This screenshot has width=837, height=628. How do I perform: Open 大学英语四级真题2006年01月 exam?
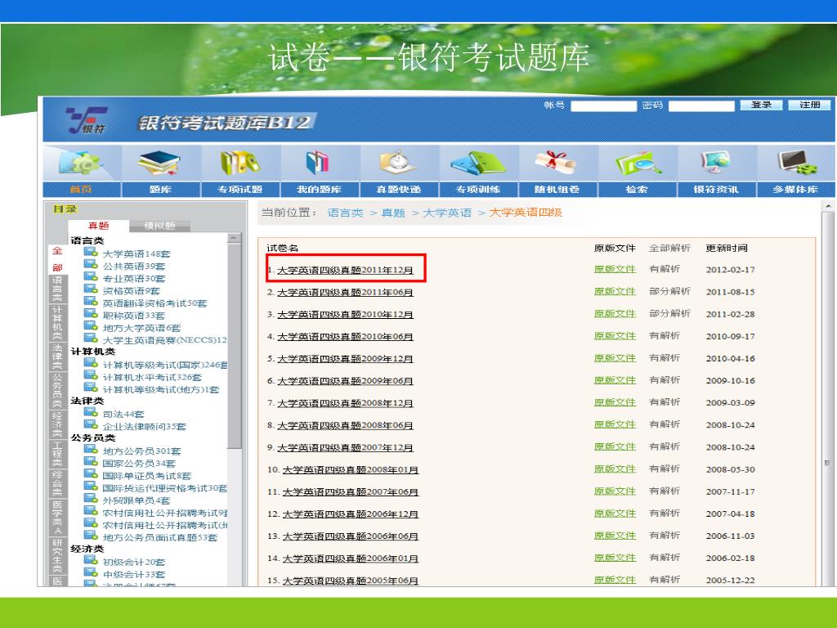point(350,558)
